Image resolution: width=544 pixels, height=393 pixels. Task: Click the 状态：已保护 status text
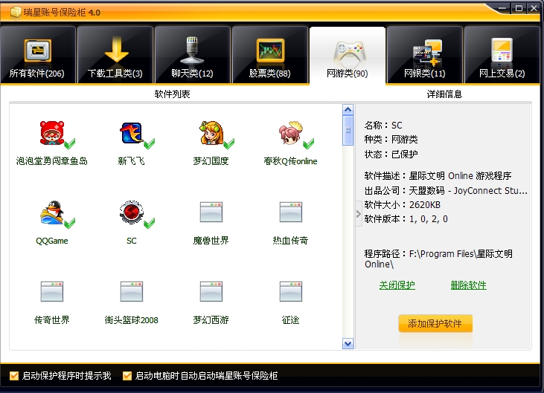click(x=391, y=154)
